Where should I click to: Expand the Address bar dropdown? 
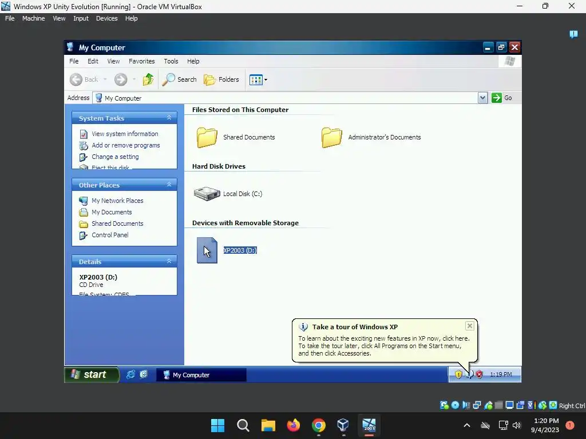click(482, 98)
